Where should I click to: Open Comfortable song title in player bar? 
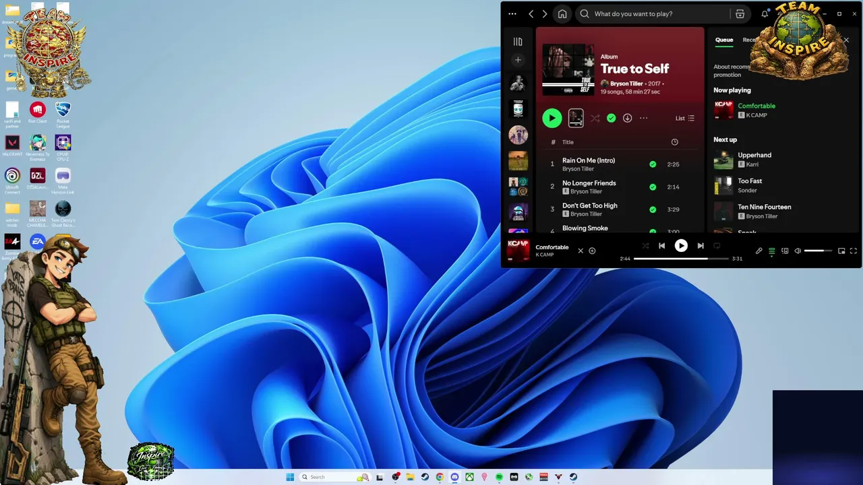[x=552, y=247]
